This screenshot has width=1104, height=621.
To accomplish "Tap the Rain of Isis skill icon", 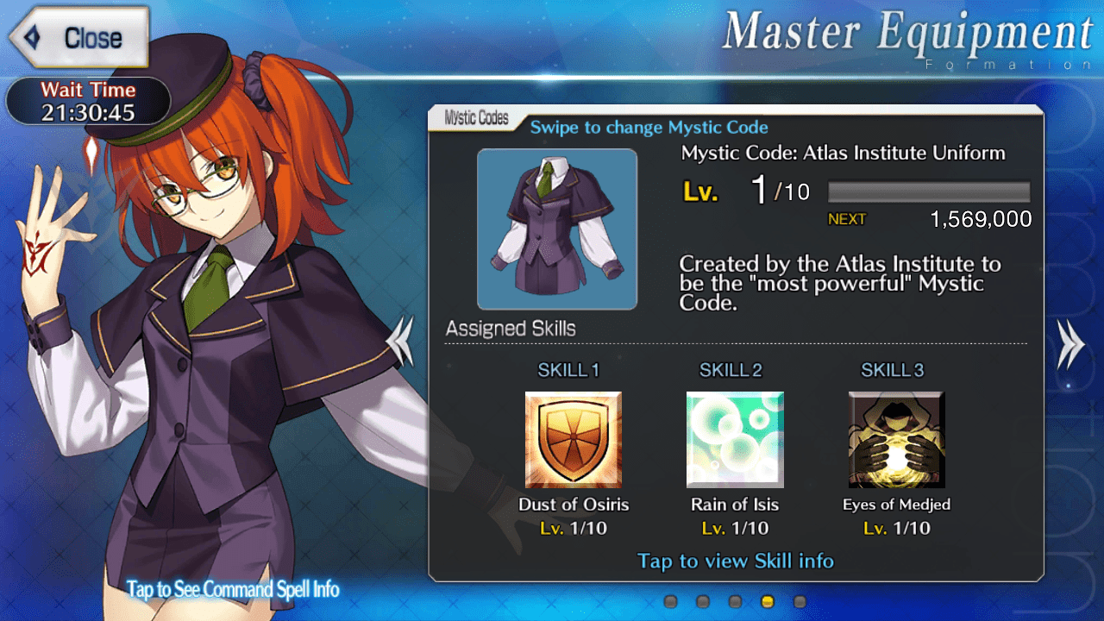I will pos(735,440).
